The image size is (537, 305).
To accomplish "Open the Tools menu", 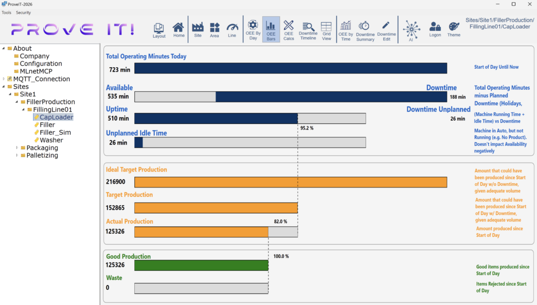I will coord(6,12).
